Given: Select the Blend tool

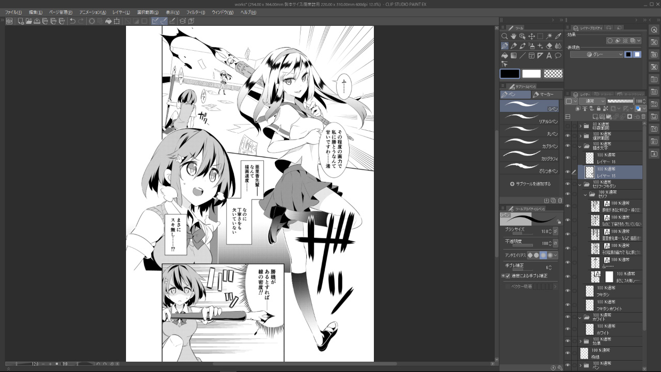Looking at the screenshot, I should pyautogui.click(x=558, y=46).
